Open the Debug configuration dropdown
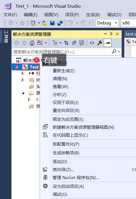Screen dimensions: 136x199 point(107,23)
